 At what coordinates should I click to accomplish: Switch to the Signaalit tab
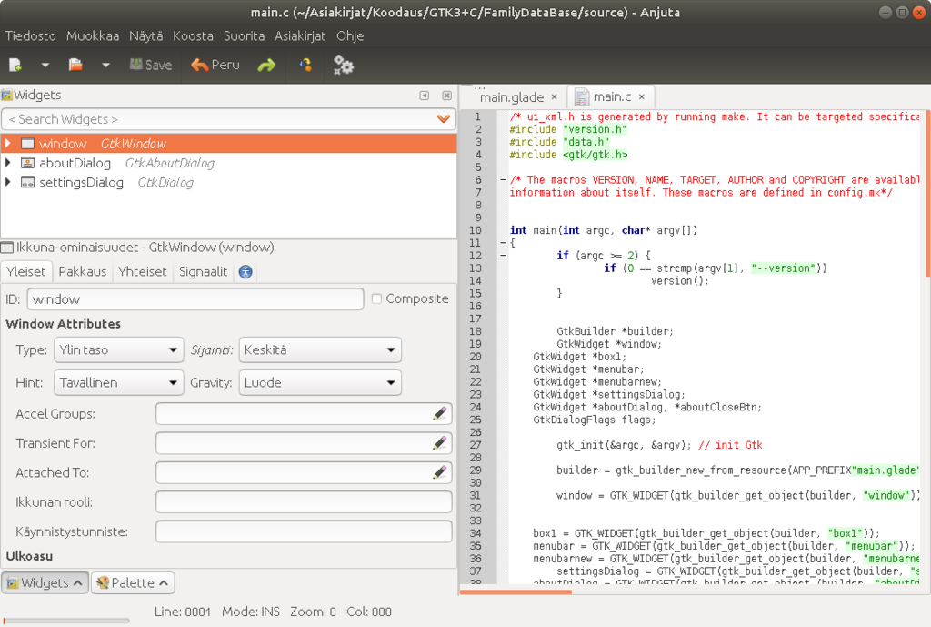point(203,271)
